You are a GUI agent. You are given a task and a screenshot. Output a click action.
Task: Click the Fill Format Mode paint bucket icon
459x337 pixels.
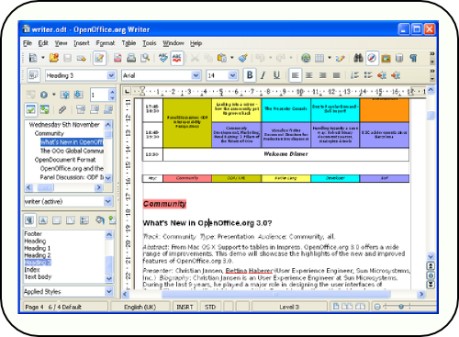(x=99, y=220)
